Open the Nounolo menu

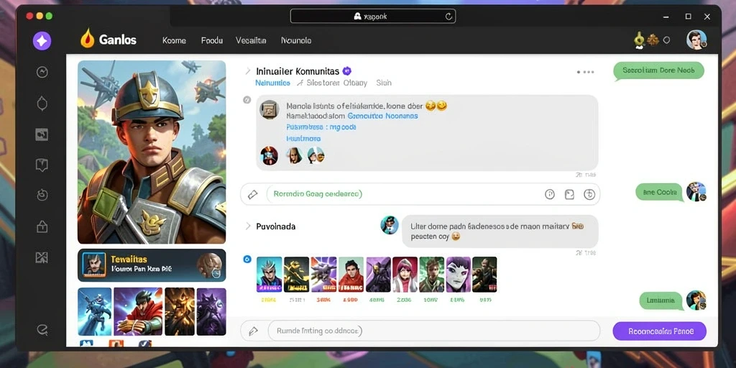[x=296, y=40]
